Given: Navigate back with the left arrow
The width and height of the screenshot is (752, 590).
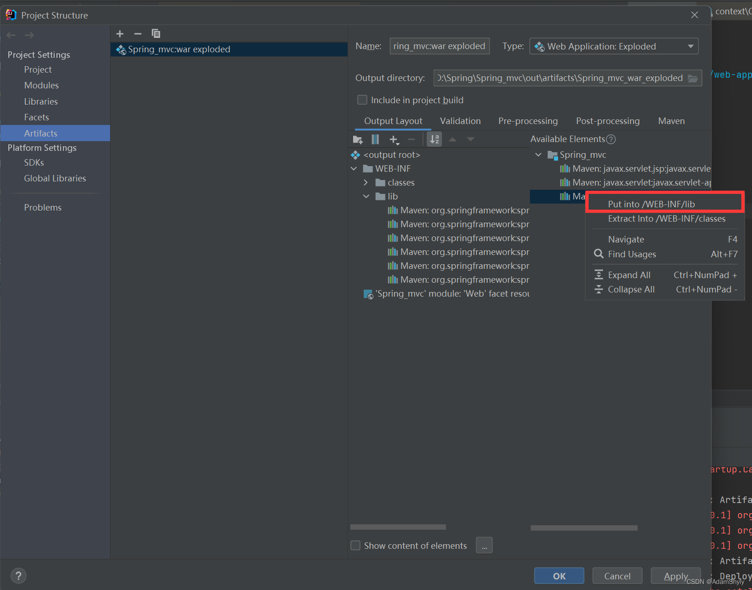Looking at the screenshot, I should [11, 35].
